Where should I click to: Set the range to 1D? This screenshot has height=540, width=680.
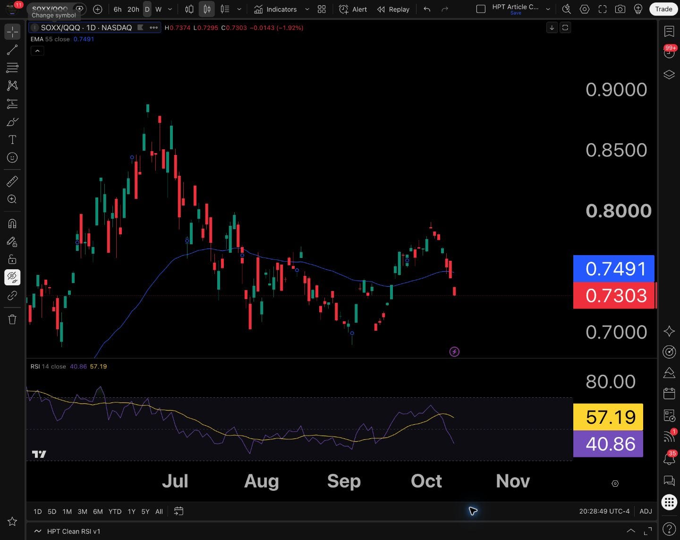coord(38,511)
